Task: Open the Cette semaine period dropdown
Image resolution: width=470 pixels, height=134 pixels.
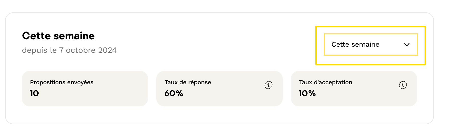Action: [371, 44]
